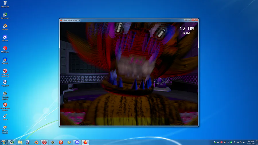Open the Windows Start menu orb

[3, 142]
